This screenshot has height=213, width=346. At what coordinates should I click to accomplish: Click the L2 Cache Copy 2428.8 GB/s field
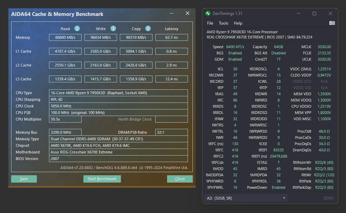pos(136,65)
